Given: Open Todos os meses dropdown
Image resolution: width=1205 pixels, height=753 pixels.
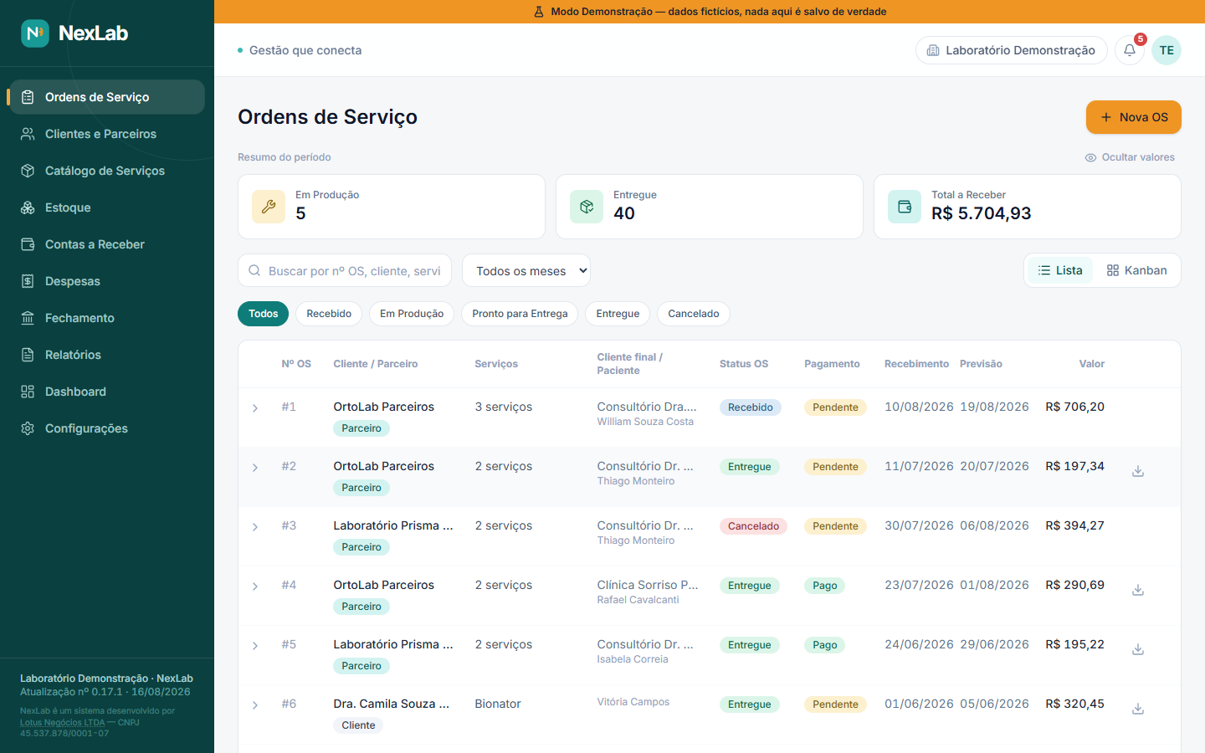Looking at the screenshot, I should click(526, 270).
